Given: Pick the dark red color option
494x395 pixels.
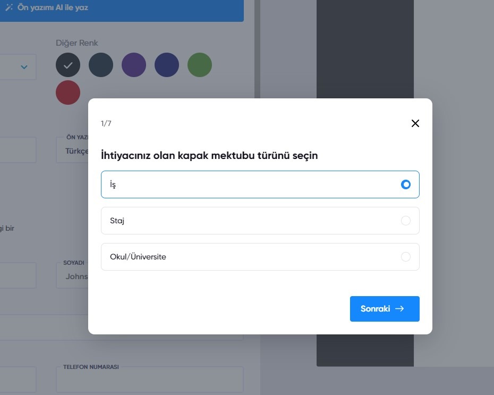Looking at the screenshot, I should tap(68, 92).
